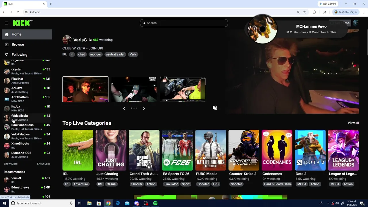Select the 'chad' tag
368x207 pixels.
point(82,54)
